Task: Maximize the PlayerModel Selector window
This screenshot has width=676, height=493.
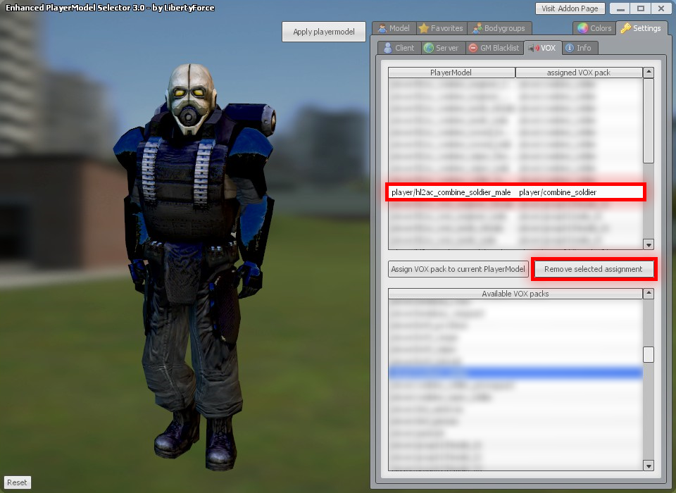Action: tap(641, 8)
